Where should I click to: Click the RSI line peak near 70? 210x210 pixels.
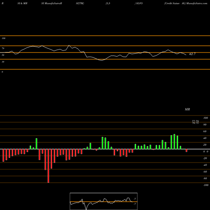(69, 45)
